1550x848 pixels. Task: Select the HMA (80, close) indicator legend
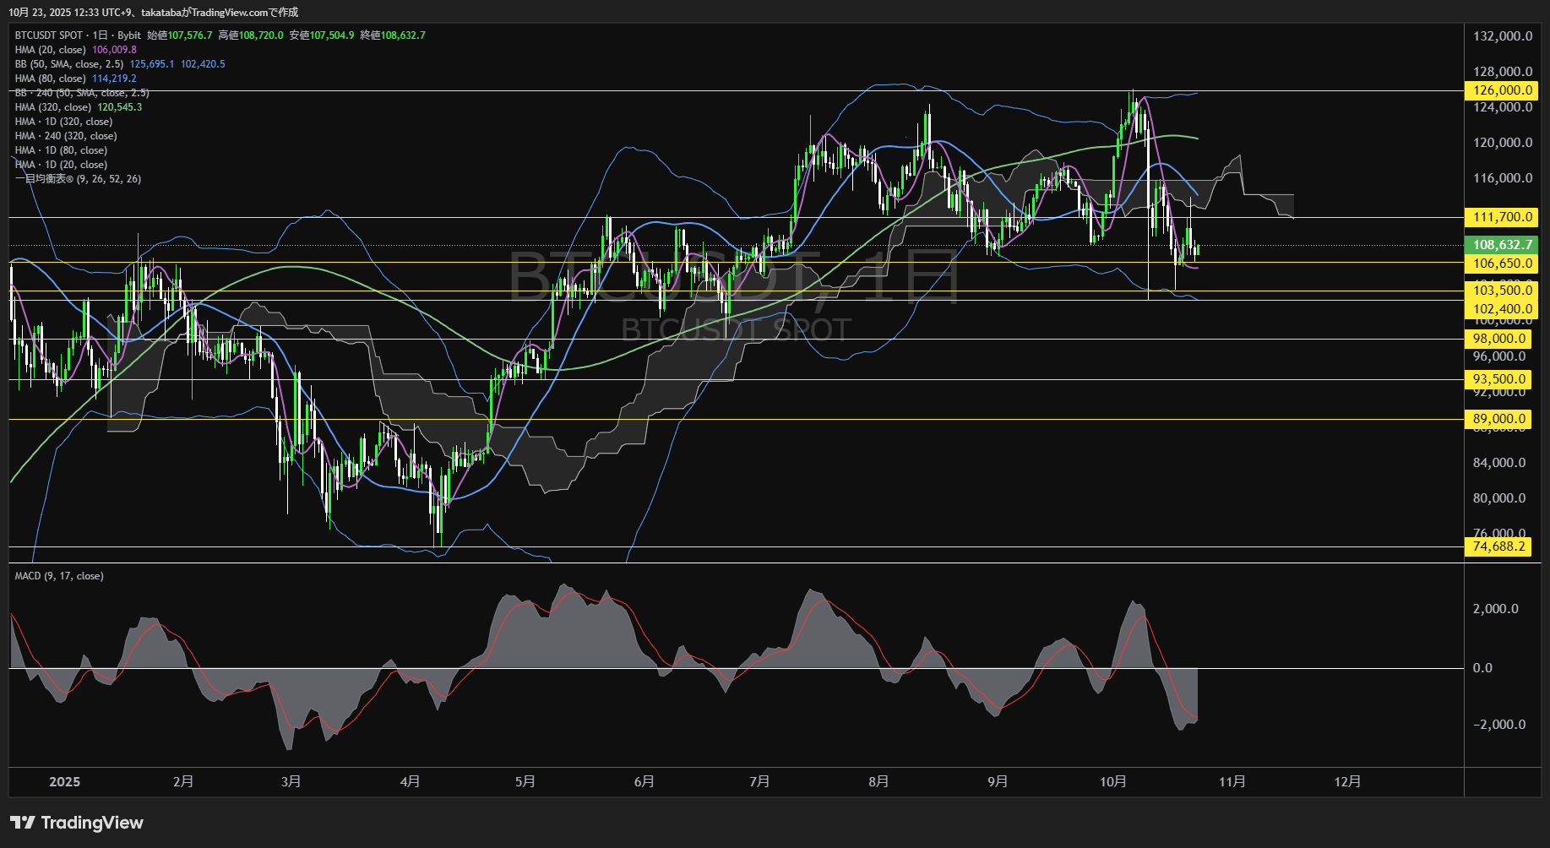(x=51, y=79)
